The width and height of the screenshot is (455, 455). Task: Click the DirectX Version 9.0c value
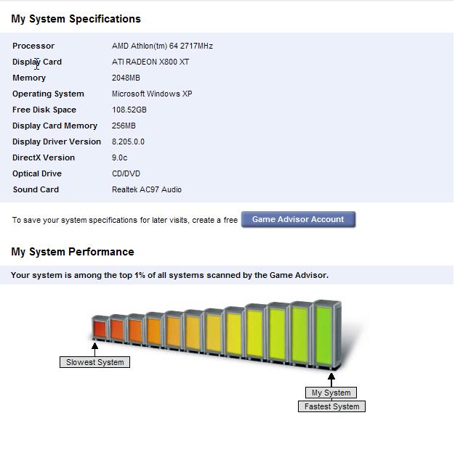[120, 157]
